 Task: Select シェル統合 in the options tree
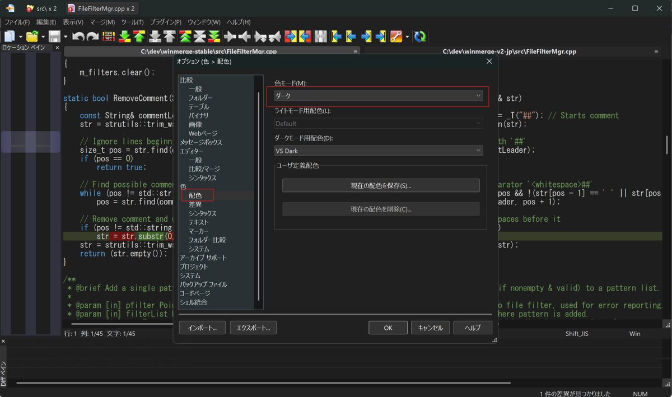coord(193,302)
